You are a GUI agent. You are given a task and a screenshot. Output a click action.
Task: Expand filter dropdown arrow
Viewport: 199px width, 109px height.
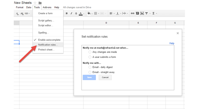tap(150, 13)
